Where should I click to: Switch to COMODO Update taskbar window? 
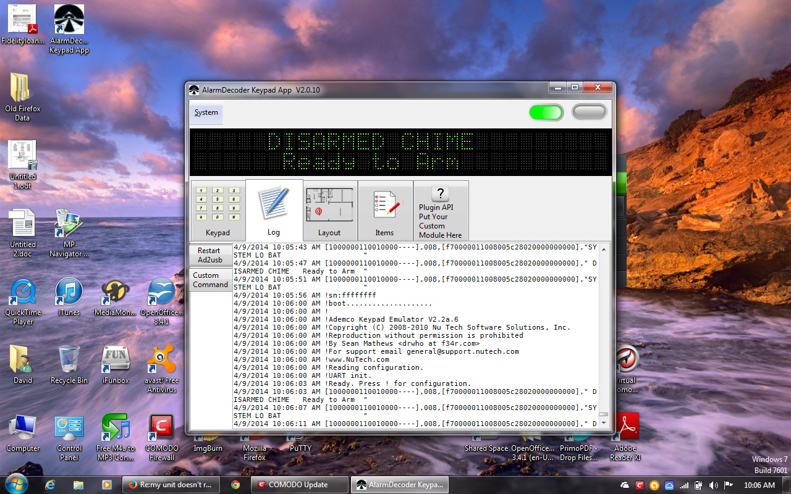[x=299, y=485]
